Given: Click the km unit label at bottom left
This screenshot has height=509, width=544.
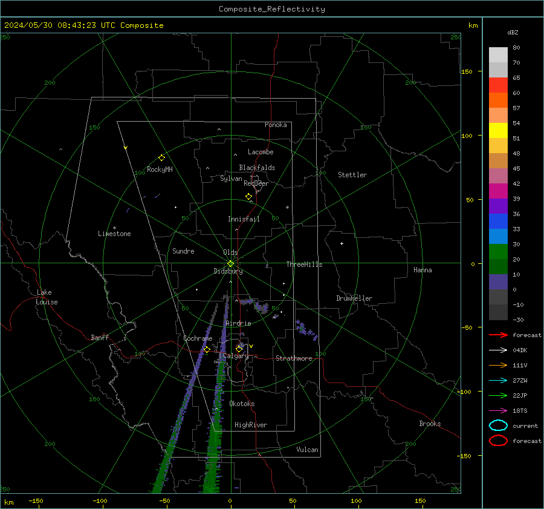Looking at the screenshot, I should tap(8, 502).
